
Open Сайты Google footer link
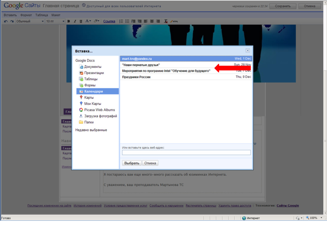[288, 206]
